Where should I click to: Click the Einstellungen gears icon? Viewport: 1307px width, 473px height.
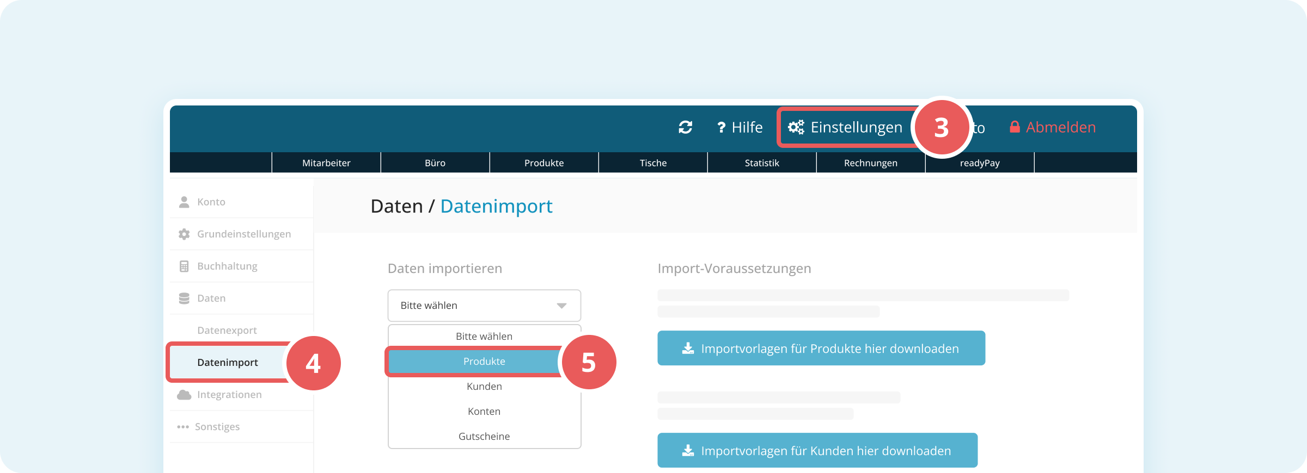796,127
